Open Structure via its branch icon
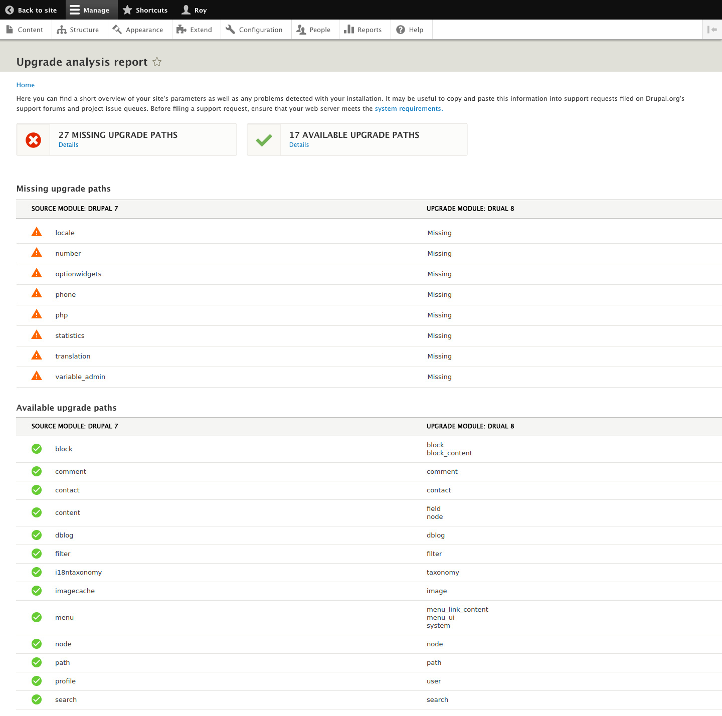This screenshot has height=716, width=722. tap(62, 29)
